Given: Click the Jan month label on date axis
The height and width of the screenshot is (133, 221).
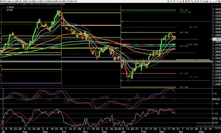Looking at the screenshot, I should click(x=124, y=132).
